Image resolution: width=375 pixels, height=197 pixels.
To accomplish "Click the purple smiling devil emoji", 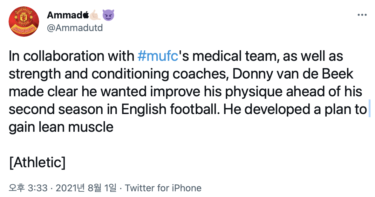I will (x=108, y=15).
